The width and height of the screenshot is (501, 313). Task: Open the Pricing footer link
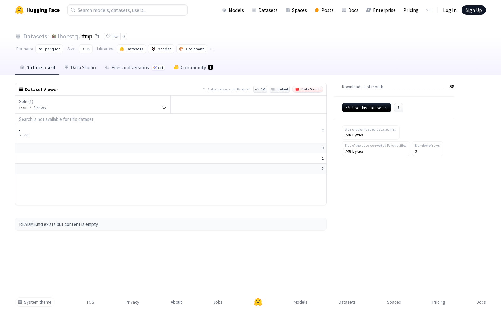tap(439, 302)
